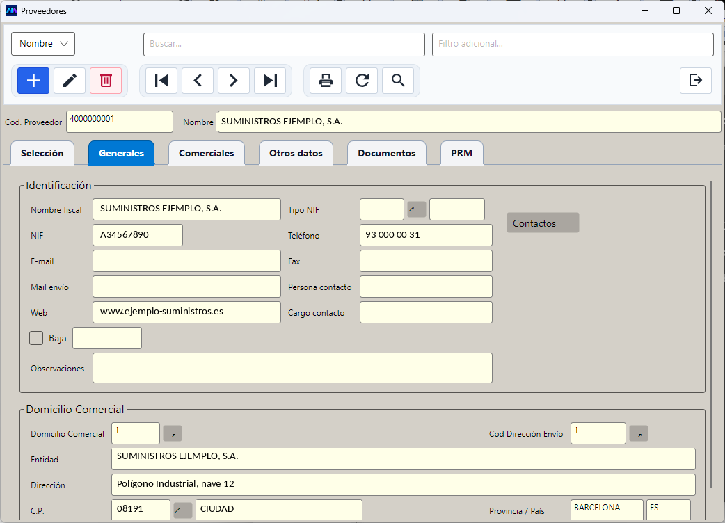Edit the record with the pencil icon

pos(70,81)
